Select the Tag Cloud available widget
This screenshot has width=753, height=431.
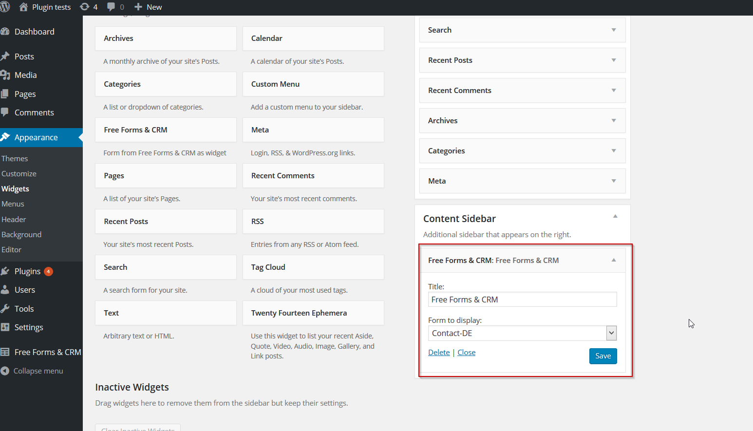coord(313,267)
